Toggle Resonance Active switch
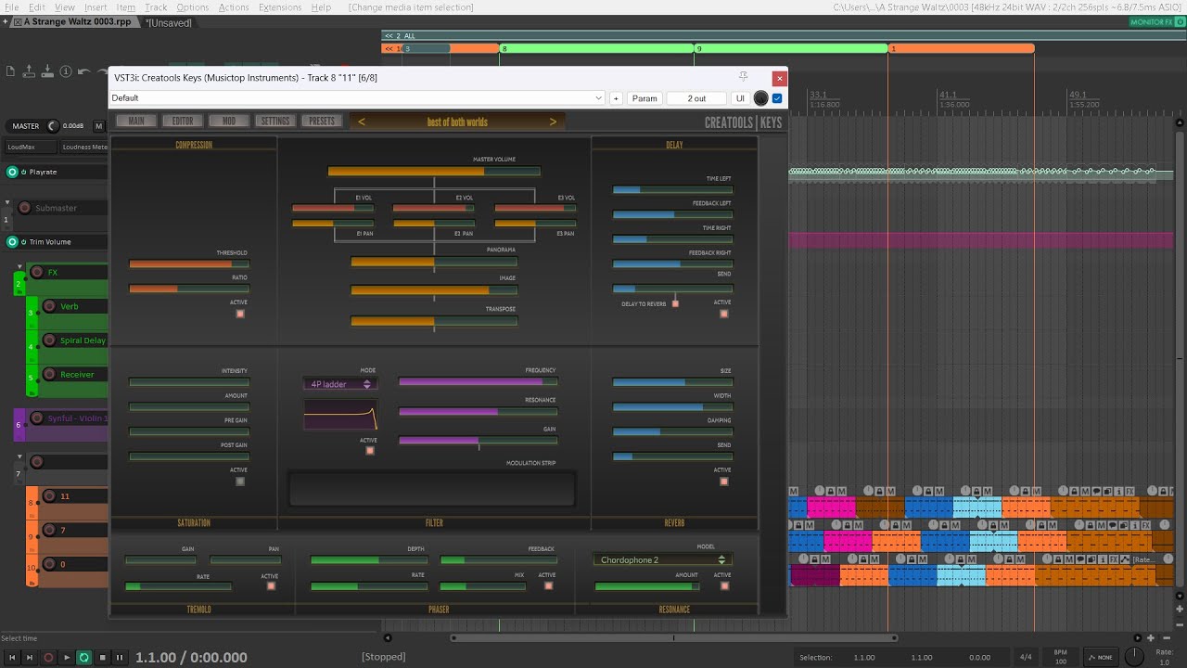The height and width of the screenshot is (668, 1187). [x=724, y=586]
